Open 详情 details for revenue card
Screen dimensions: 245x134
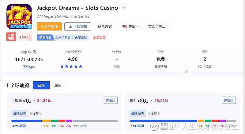pyautogui.click(x=229, y=100)
